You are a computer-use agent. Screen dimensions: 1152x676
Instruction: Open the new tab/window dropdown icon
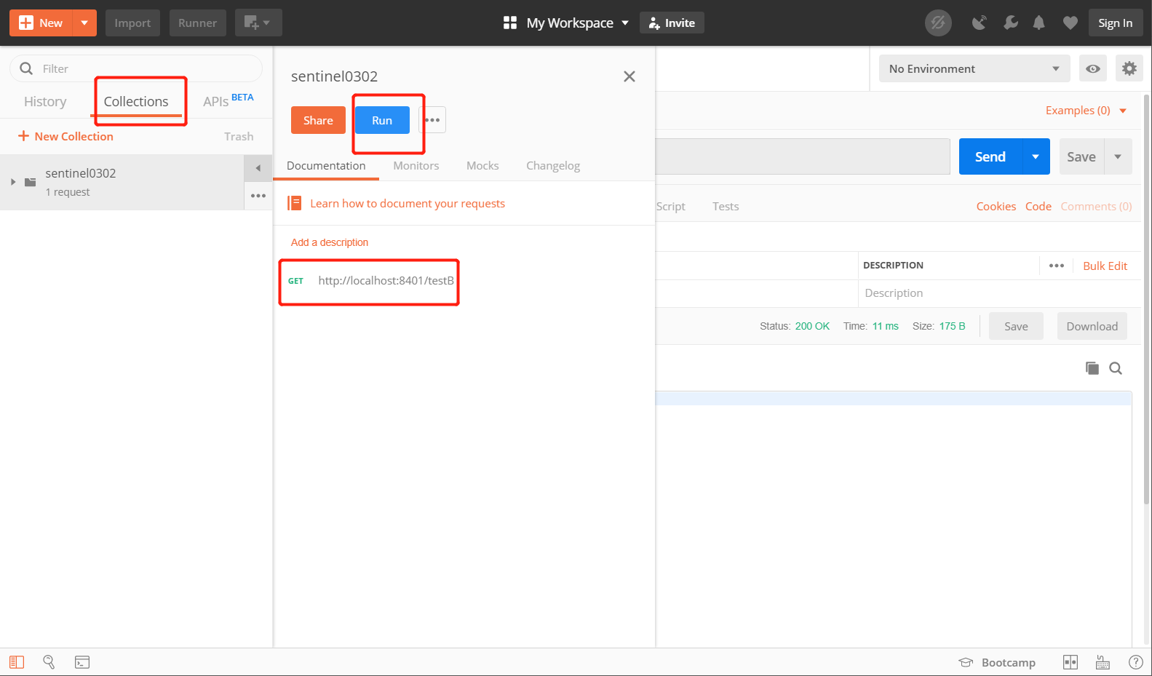tap(258, 23)
